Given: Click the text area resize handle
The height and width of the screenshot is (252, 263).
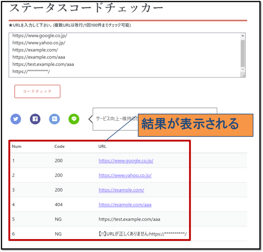Looking at the screenshot, I should pos(243,75).
